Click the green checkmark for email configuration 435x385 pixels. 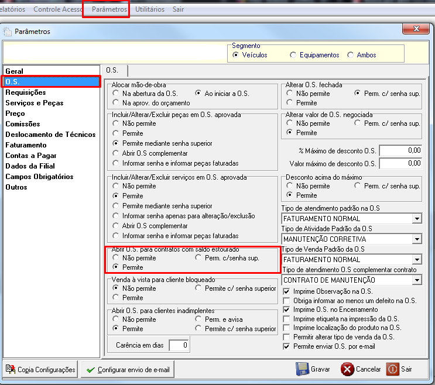[x=90, y=370]
